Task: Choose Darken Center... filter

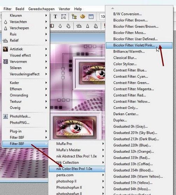Action: (139, 114)
